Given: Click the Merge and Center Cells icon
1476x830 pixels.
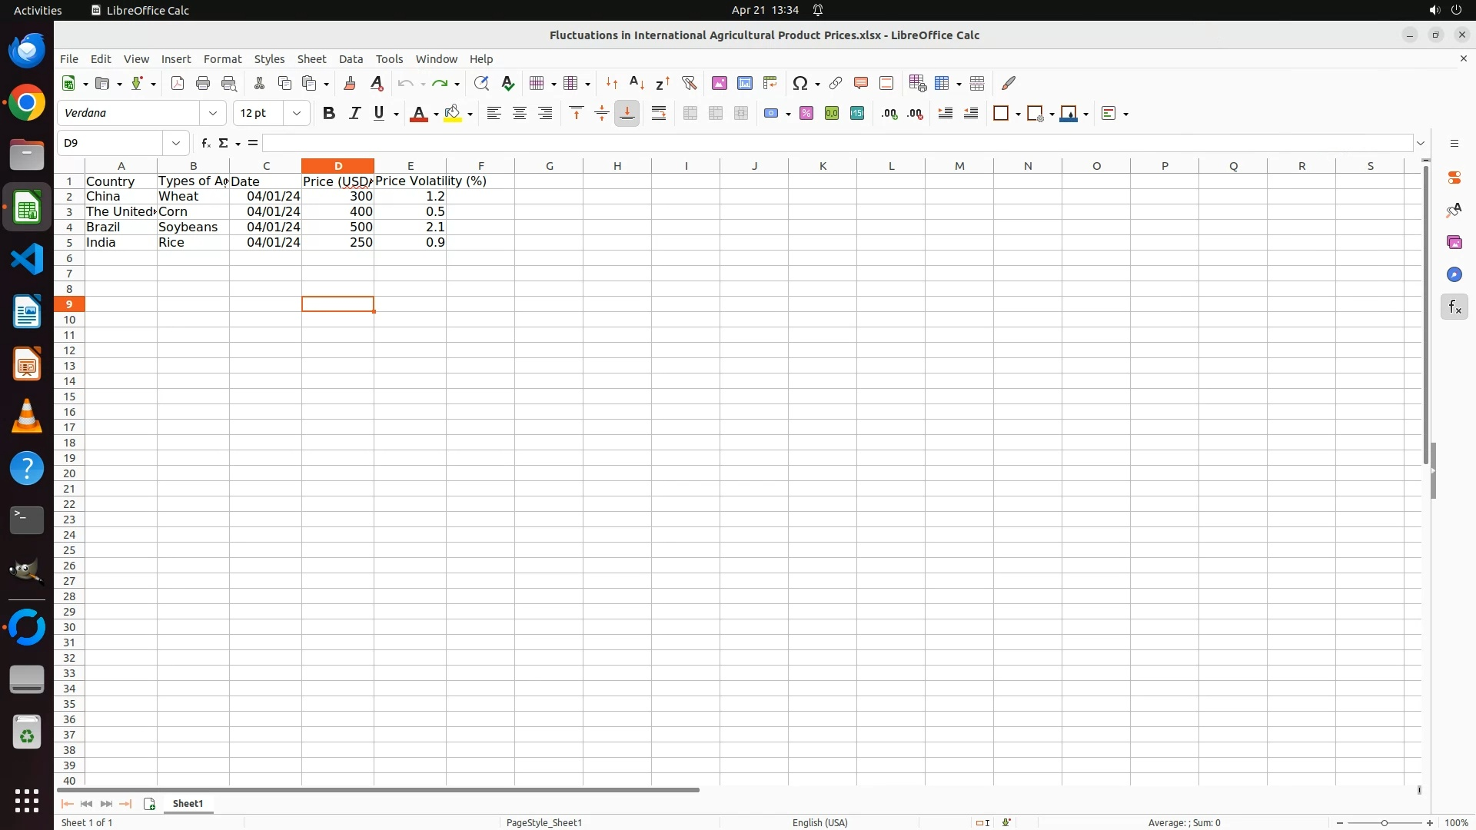Looking at the screenshot, I should point(690,114).
